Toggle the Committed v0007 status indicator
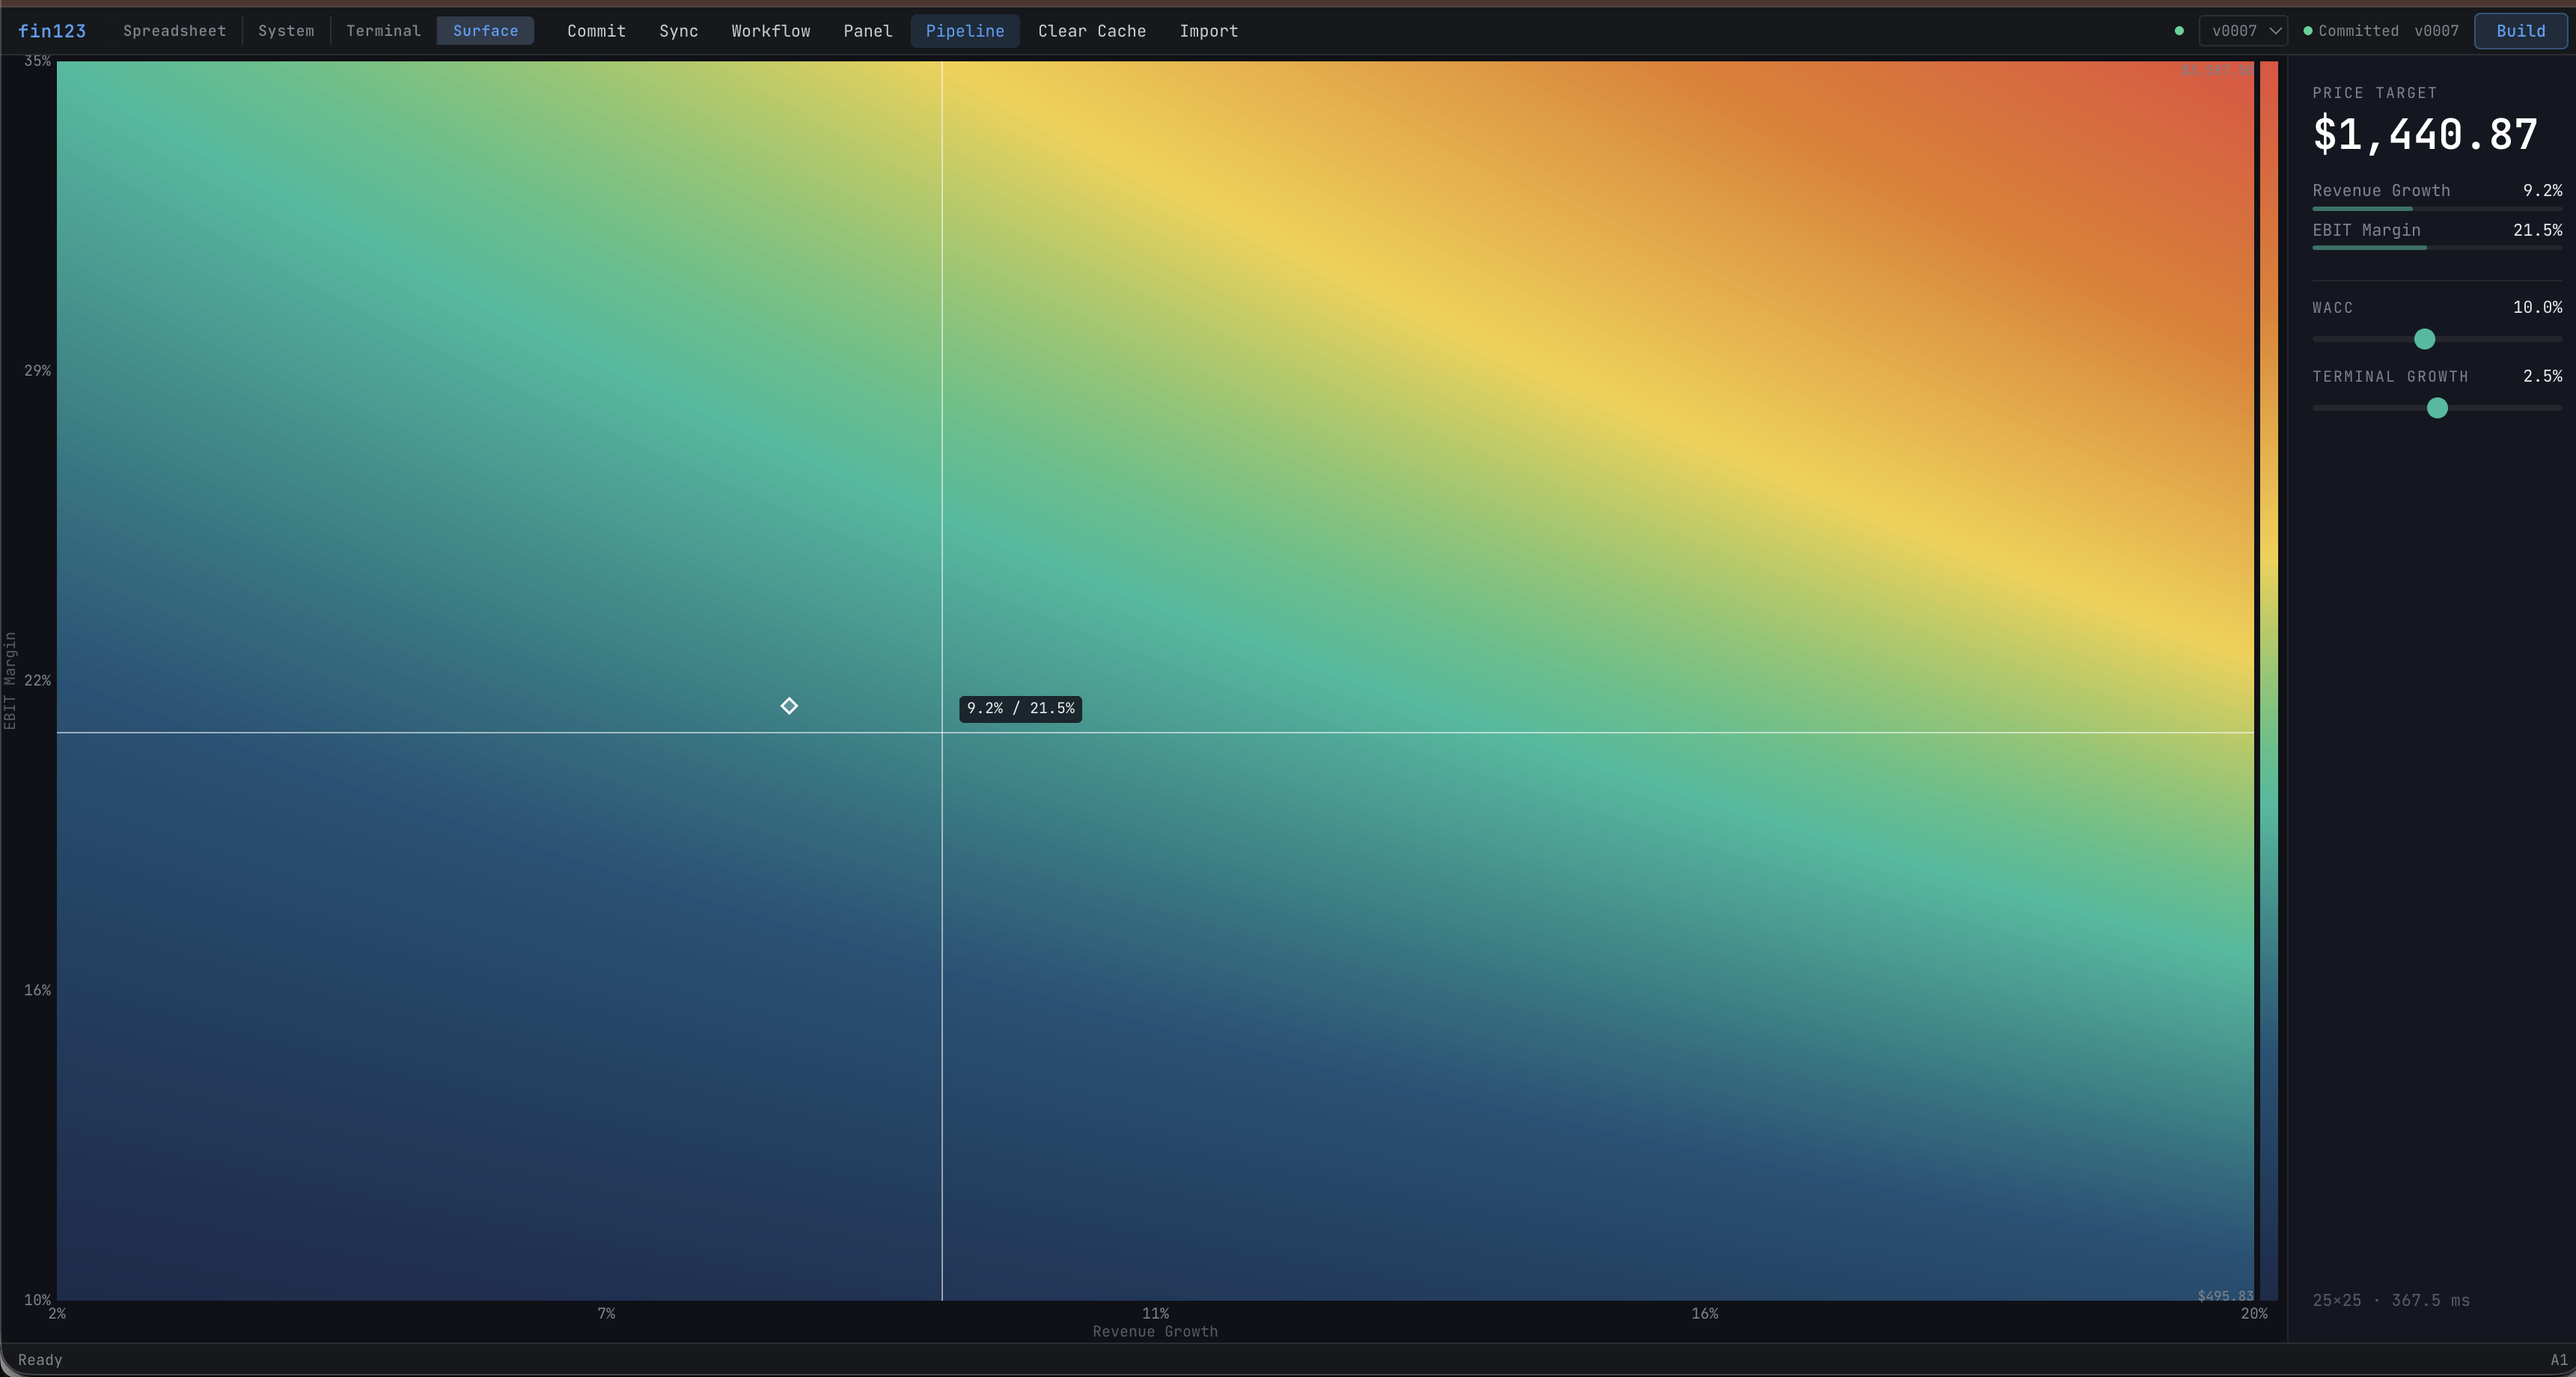This screenshot has height=1377, width=2576. point(2381,30)
